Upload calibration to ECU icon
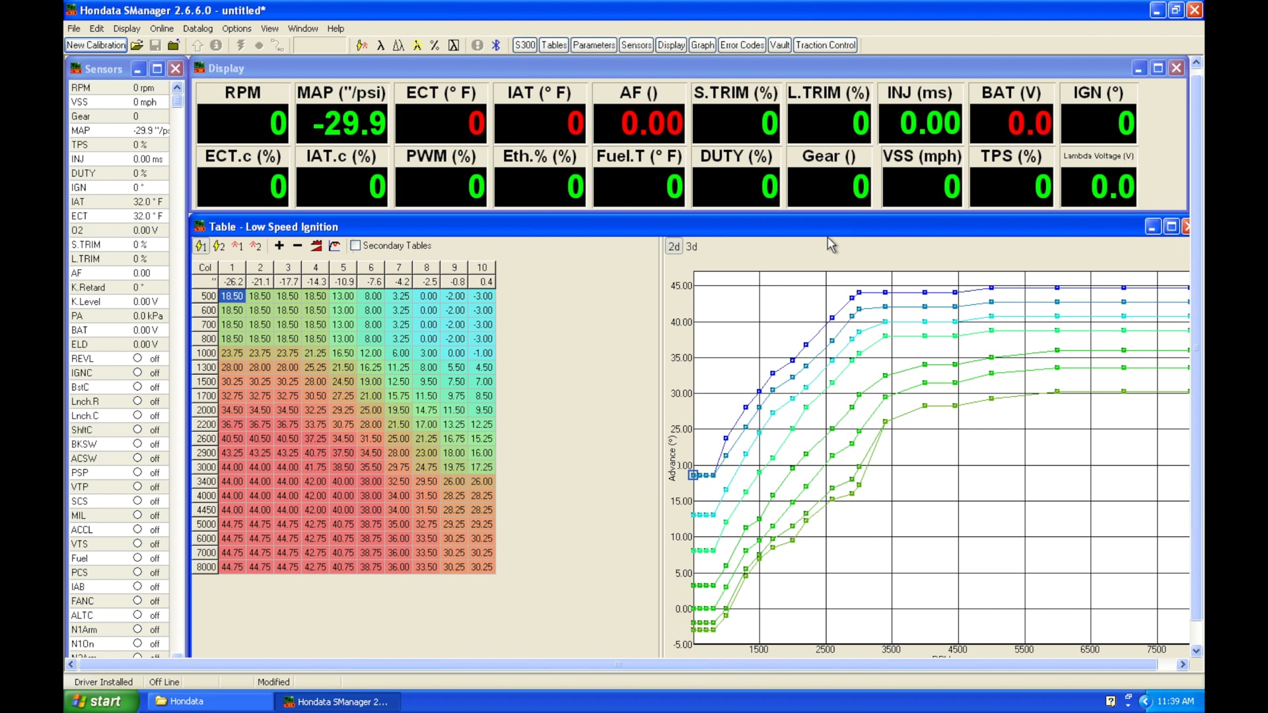Image resolution: width=1268 pixels, height=713 pixels. click(x=197, y=45)
